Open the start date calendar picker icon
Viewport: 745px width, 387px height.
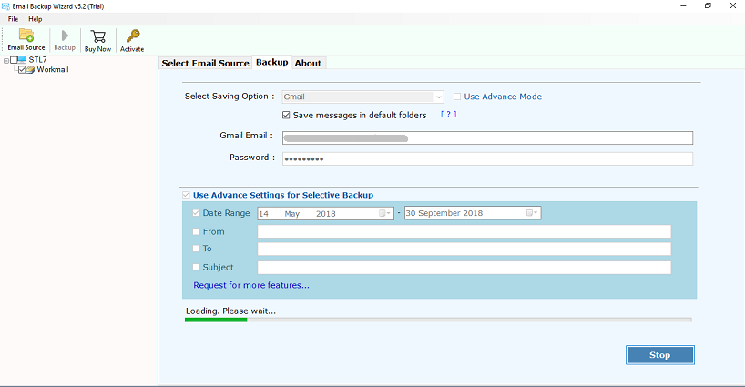tap(386, 213)
